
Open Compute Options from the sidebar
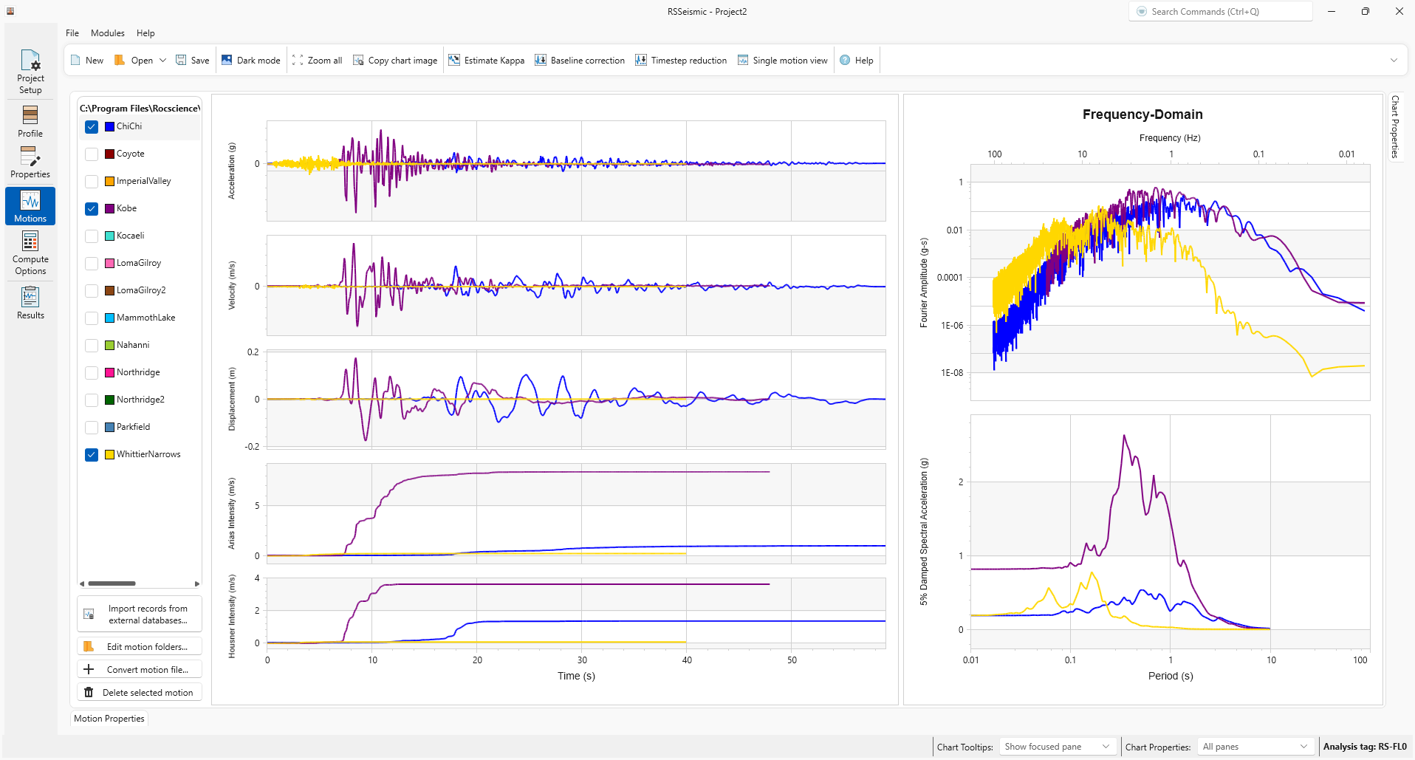[x=30, y=253]
